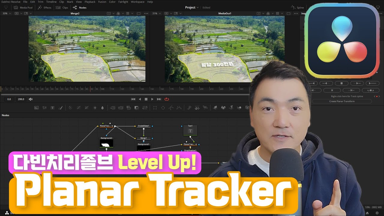384x216 pixels.
Task: Mute audio with speaker icon
Action: (31, 99)
